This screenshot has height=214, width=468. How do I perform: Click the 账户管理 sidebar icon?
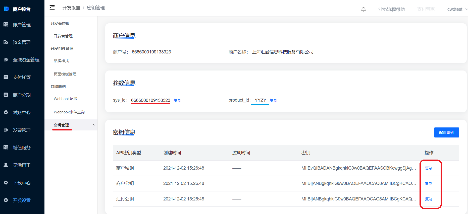(x=6, y=25)
